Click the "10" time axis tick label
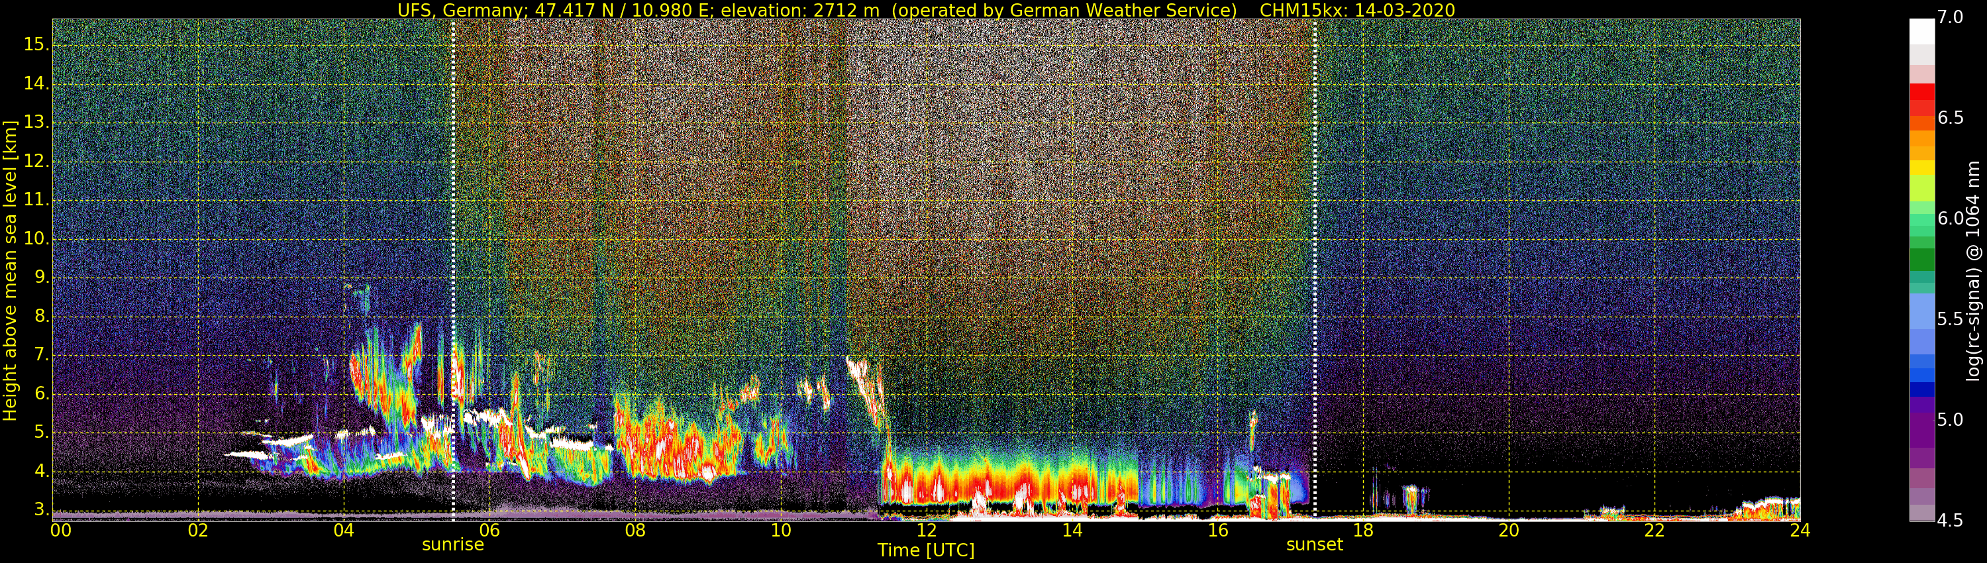 pos(782,531)
